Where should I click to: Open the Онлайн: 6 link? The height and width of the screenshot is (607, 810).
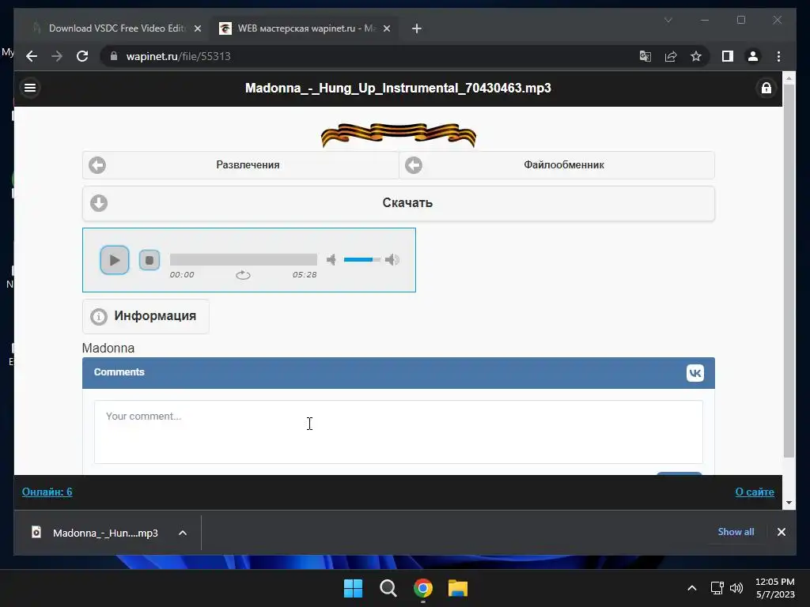pos(47,492)
